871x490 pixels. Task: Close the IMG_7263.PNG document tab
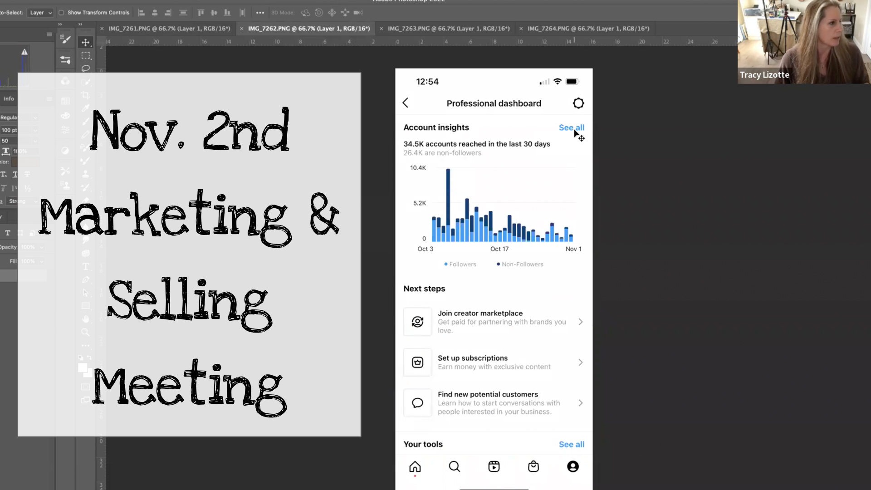pos(381,29)
